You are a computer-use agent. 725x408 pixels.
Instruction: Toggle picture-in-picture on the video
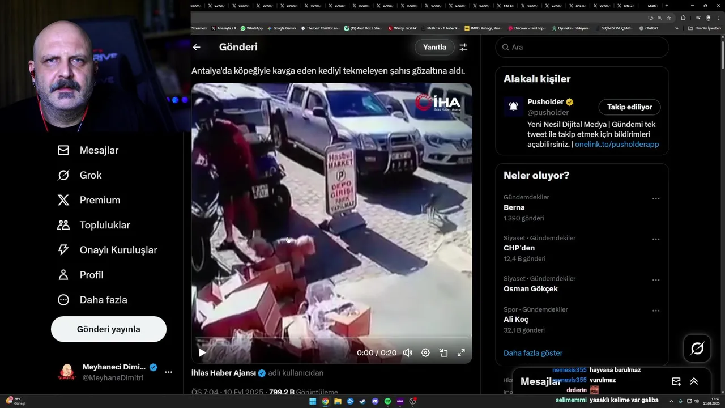[x=443, y=352]
